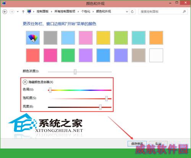Pick the lime green color swatch
This screenshot has width=191, height=158.
(121, 38)
